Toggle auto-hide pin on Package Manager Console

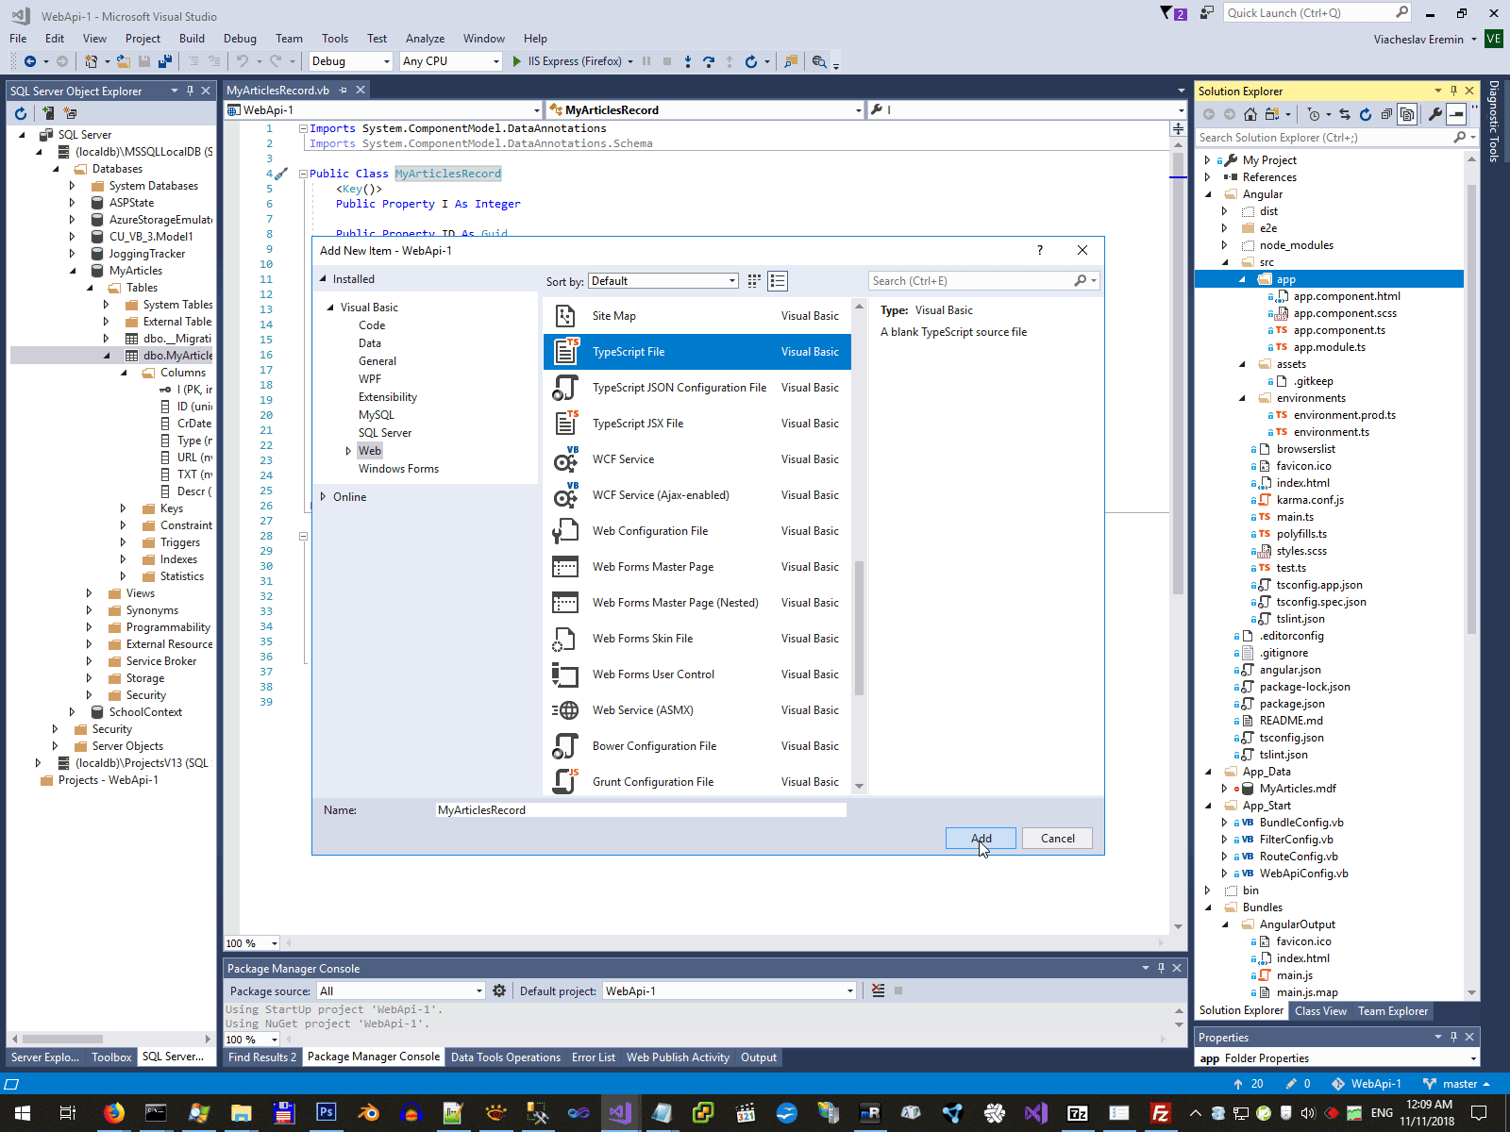coord(1161,968)
